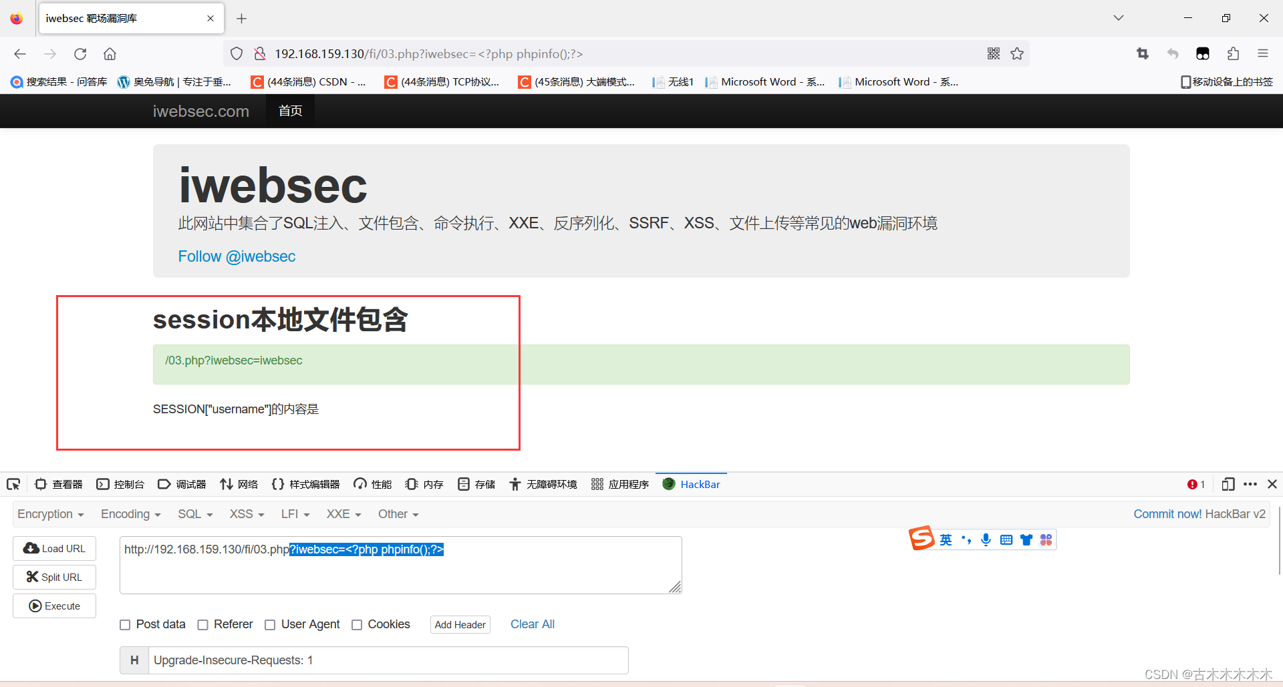This screenshot has width=1283, height=687.
Task: Open the TCP协议 bookmark
Action: 442,81
